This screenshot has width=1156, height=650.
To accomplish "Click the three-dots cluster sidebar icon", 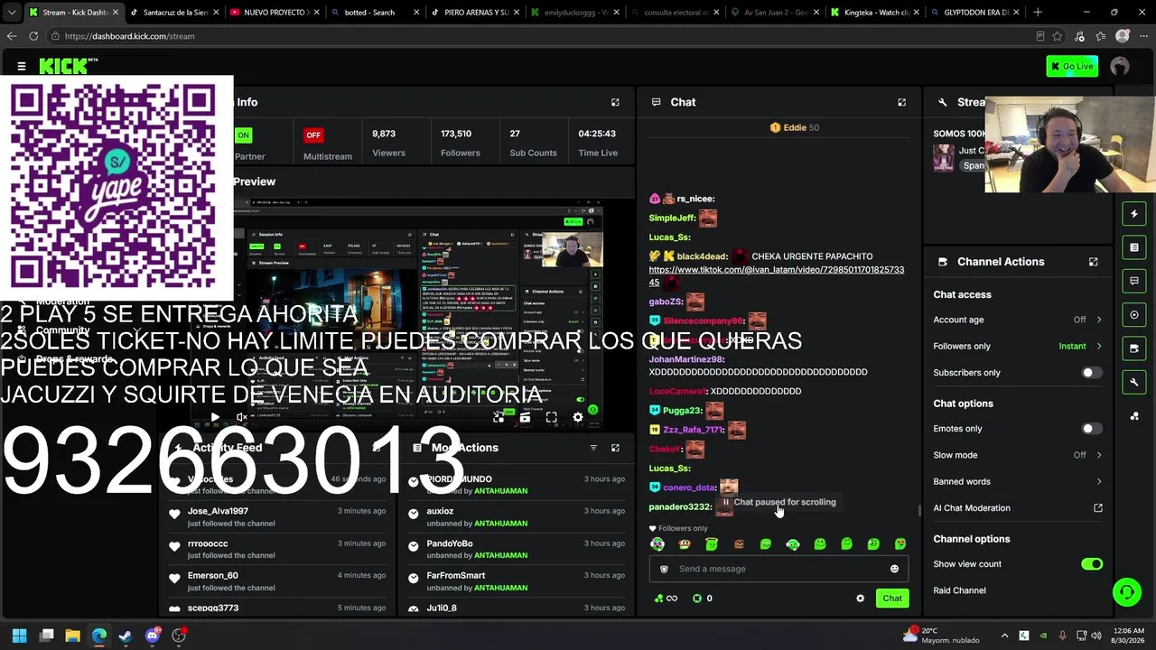I will click(1134, 416).
